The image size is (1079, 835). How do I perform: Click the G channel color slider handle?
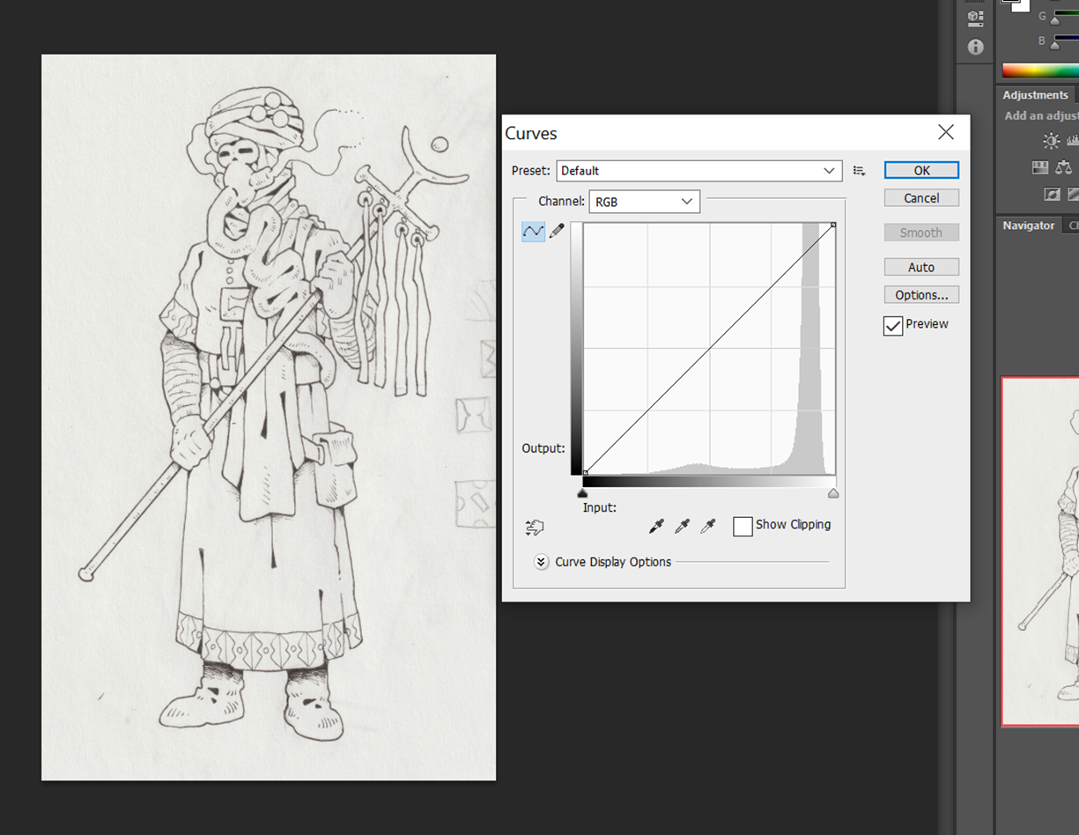coord(1055,20)
